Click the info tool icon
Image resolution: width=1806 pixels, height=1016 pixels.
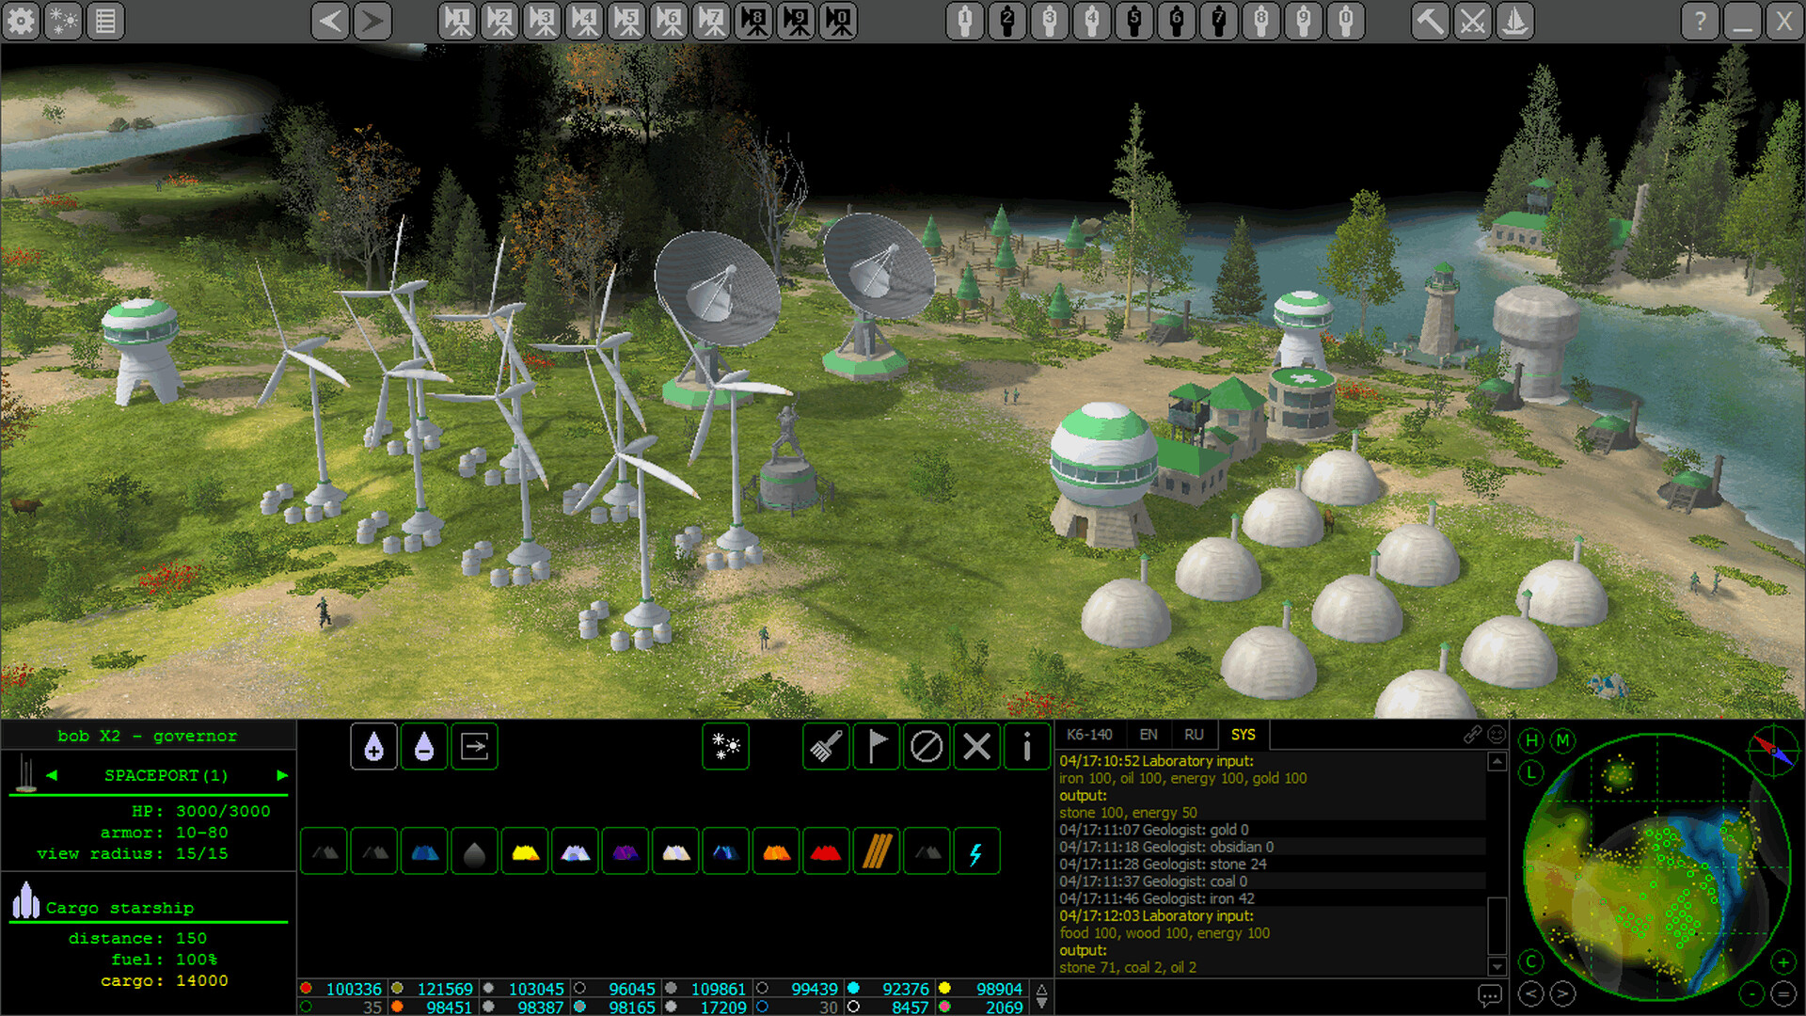[x=1026, y=746]
